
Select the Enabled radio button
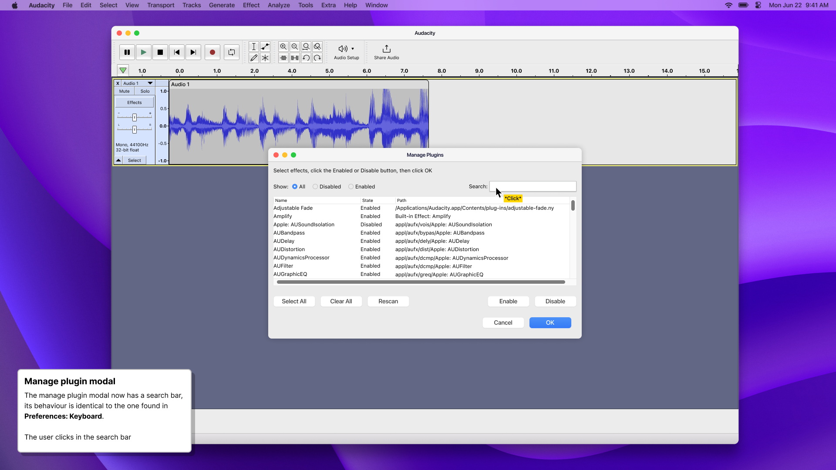pos(351,186)
